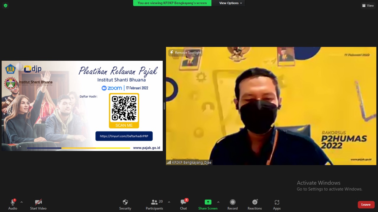Open the Reactions menu
Screen dimensions: 378x212
pos(255,202)
